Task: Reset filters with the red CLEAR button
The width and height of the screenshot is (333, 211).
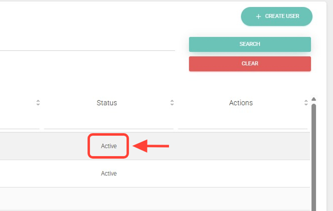Action: point(250,64)
